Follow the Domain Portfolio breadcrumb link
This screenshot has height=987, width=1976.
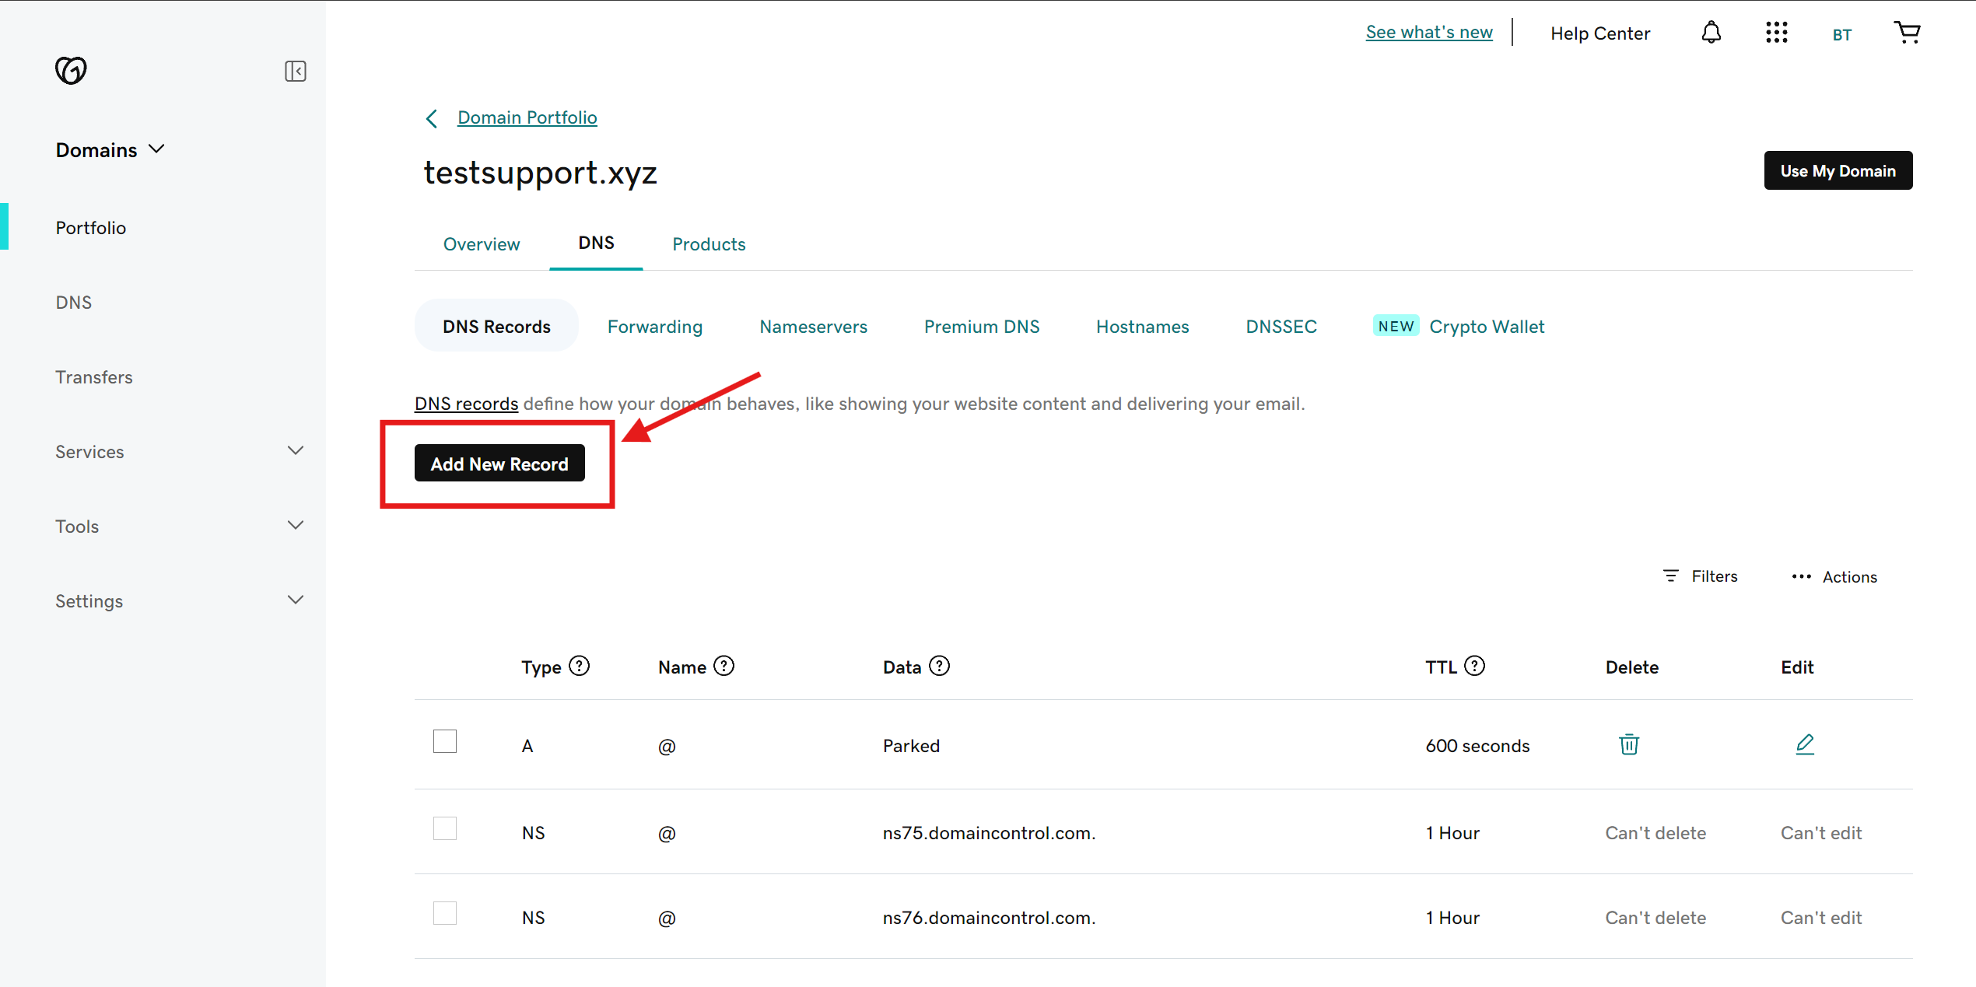click(527, 117)
